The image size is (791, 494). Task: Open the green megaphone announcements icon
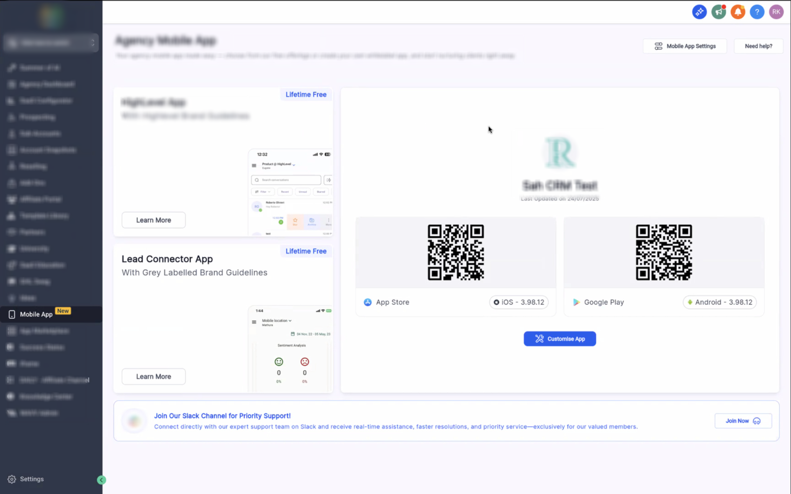(x=719, y=12)
